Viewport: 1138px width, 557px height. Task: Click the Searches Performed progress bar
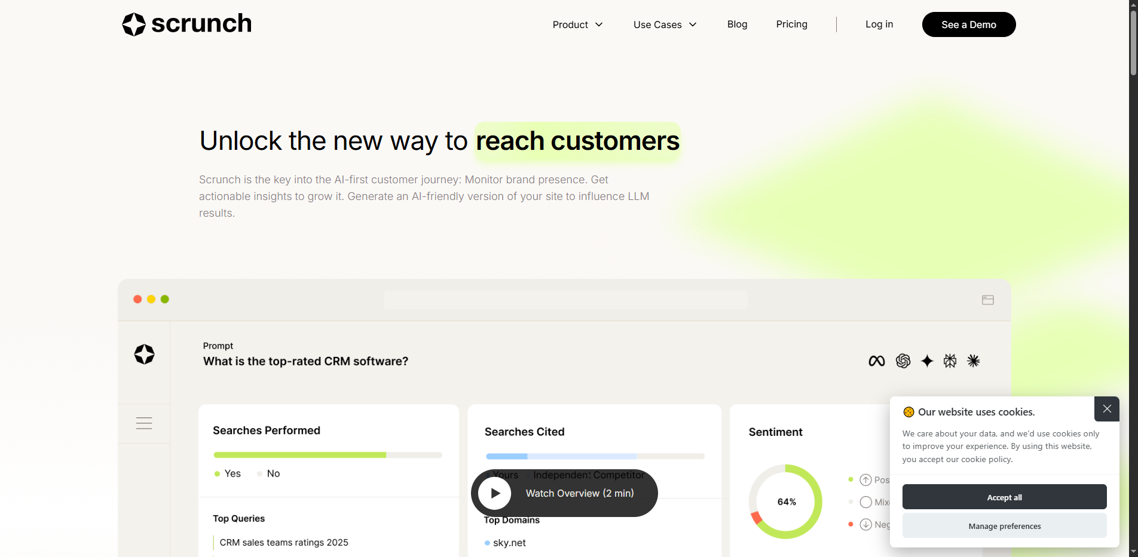pyautogui.click(x=328, y=455)
